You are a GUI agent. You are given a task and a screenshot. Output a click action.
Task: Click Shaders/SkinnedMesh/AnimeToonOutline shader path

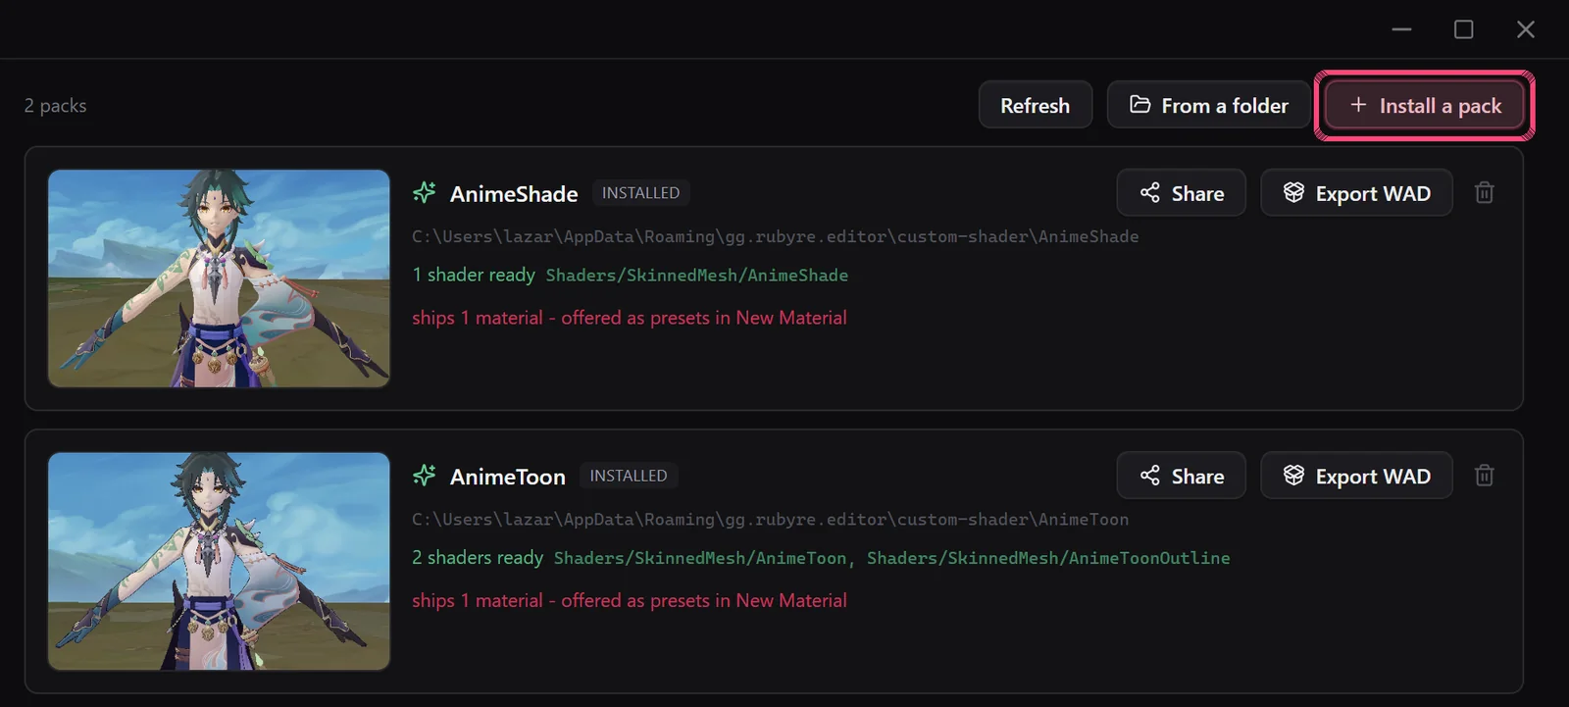[x=1048, y=558]
